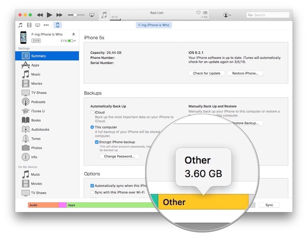Click the 32GB capacity badge
This screenshot has width=308, height=234.
[36, 41]
